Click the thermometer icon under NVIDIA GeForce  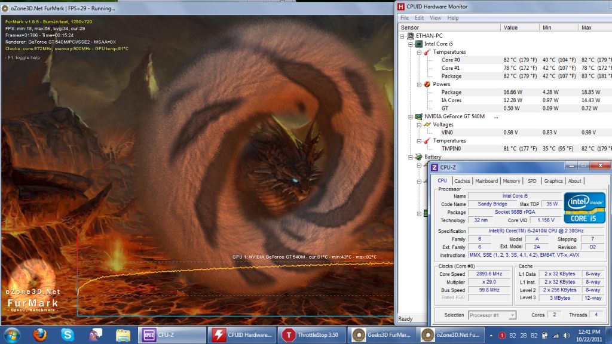click(427, 141)
